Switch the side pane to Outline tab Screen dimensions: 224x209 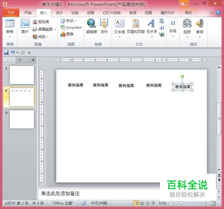(x=19, y=60)
